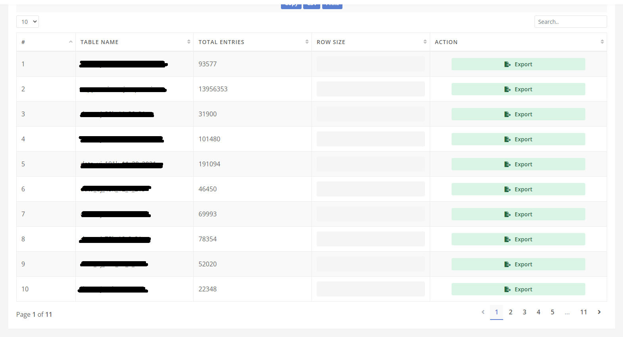Click the 69993 total entries cell
Viewport: 623px width, 337px height.
click(252, 214)
